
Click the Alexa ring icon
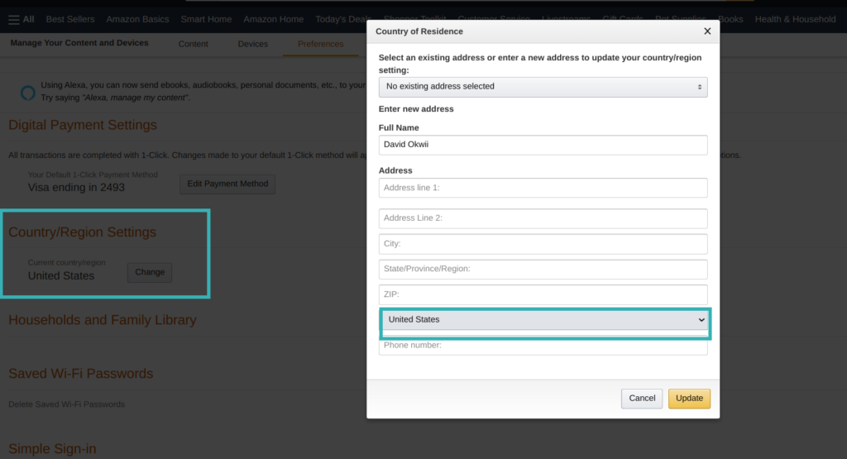pyautogui.click(x=28, y=93)
